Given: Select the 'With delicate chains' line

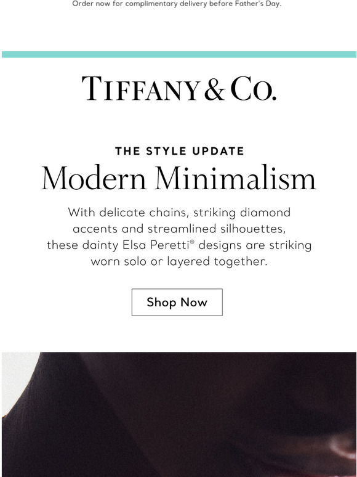Looking at the screenshot, I should coord(179,213).
